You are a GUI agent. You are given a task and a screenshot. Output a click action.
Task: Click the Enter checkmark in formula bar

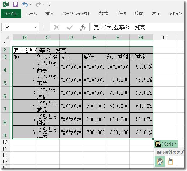click(x=70, y=27)
